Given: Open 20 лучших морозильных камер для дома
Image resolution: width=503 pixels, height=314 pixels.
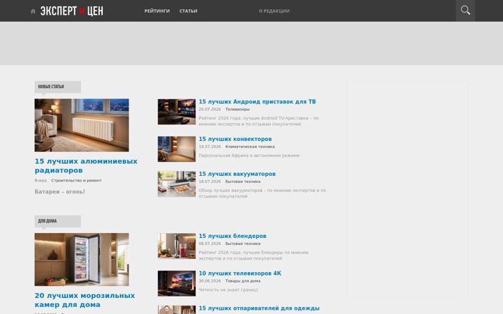Looking at the screenshot, I should [85, 300].
